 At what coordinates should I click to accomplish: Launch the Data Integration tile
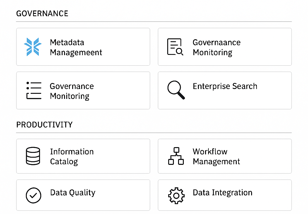click(x=225, y=195)
